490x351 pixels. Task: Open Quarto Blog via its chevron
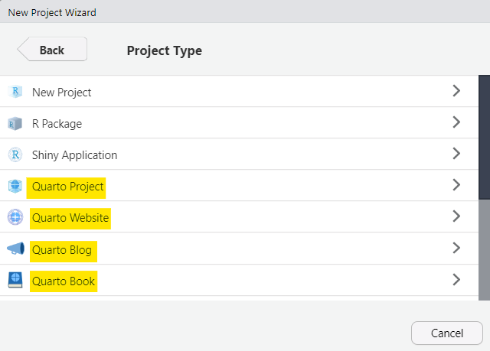tap(456, 248)
